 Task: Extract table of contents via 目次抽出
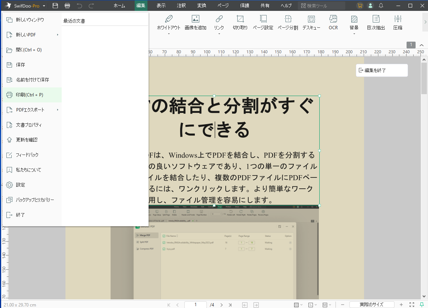coord(376,23)
